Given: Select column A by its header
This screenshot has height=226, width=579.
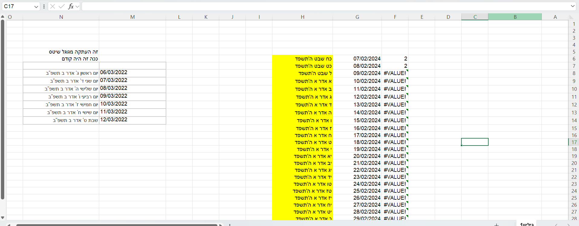Looking at the screenshot, I should (555, 17).
